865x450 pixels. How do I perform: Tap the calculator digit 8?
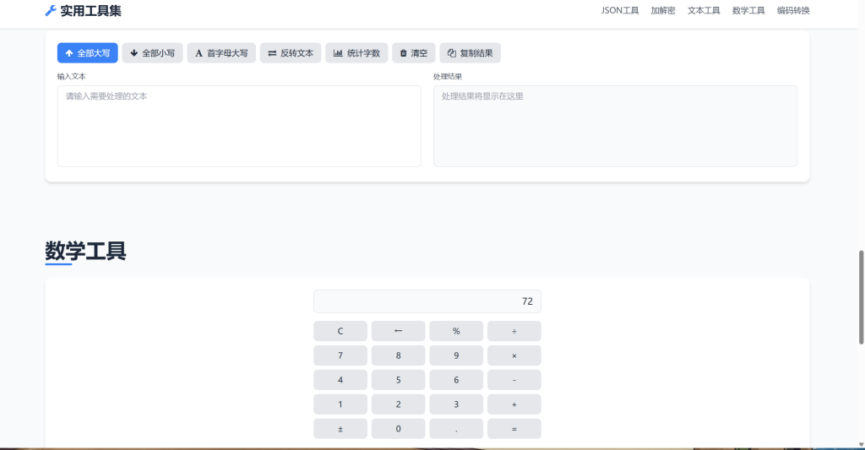(x=399, y=355)
